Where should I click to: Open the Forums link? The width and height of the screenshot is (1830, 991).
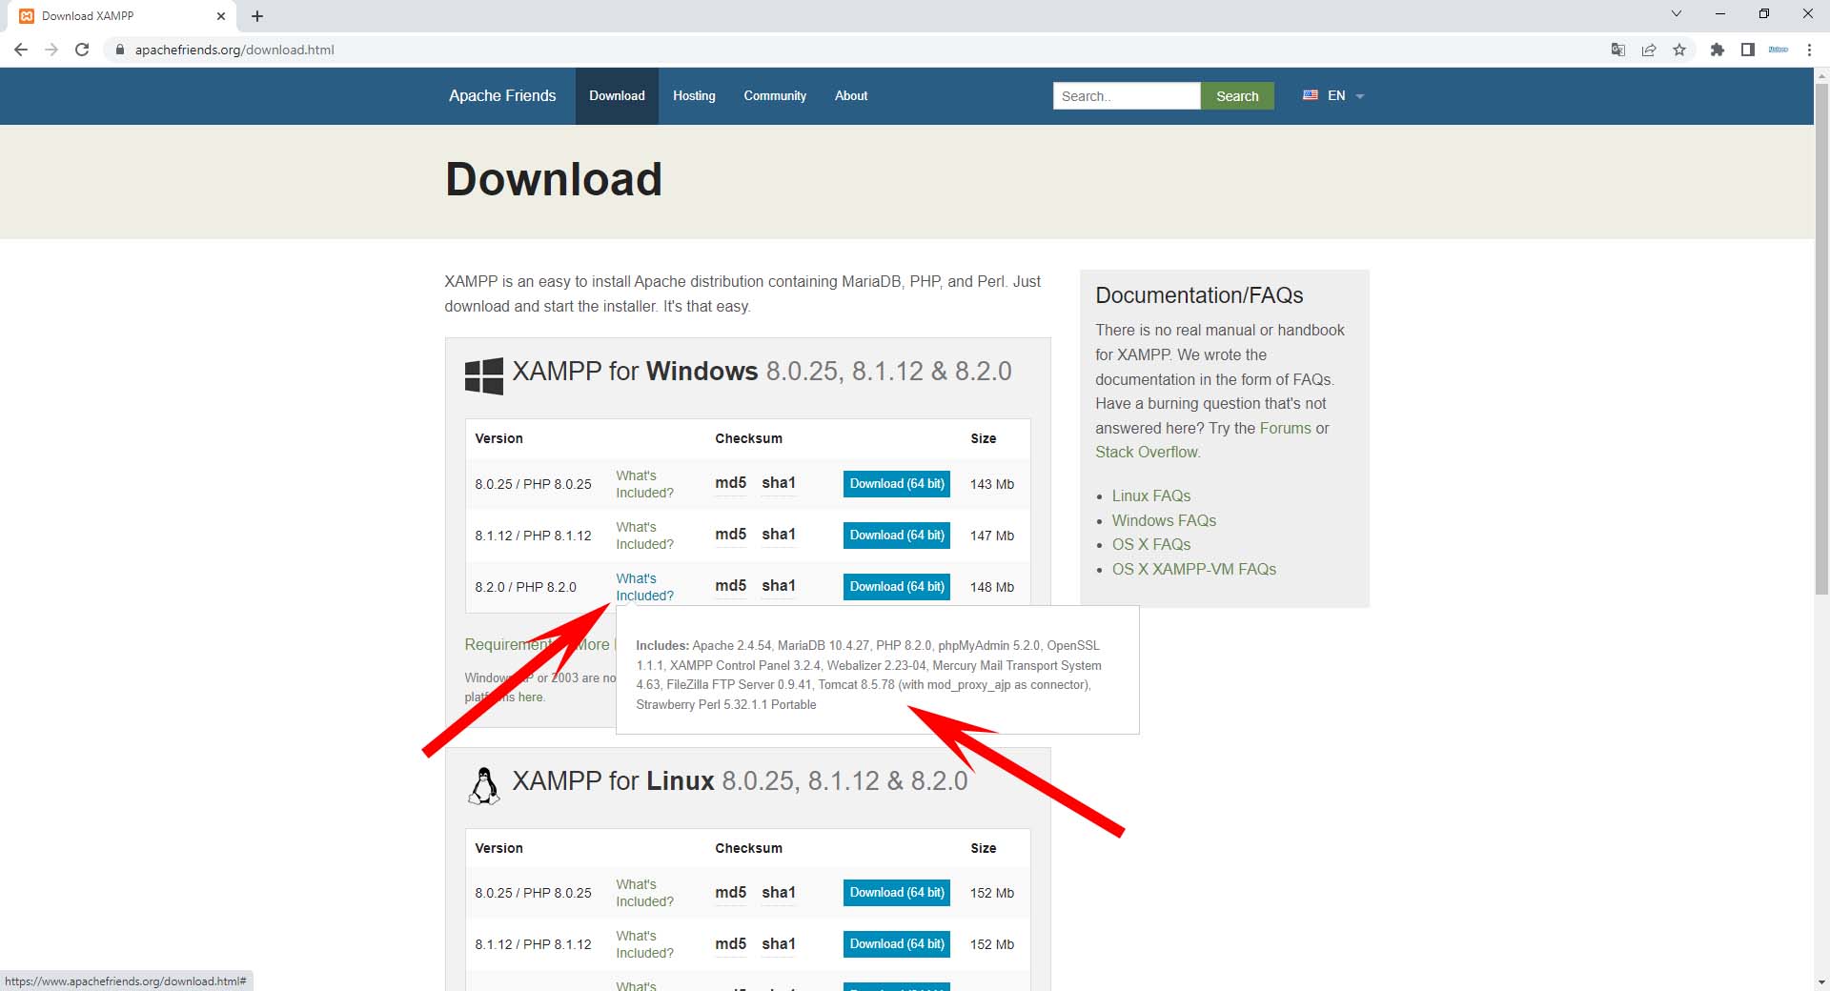pos(1285,428)
